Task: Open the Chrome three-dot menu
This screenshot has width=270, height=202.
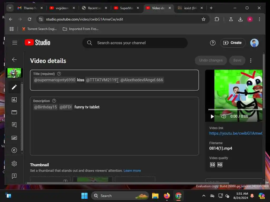Action: pyautogui.click(x=259, y=19)
